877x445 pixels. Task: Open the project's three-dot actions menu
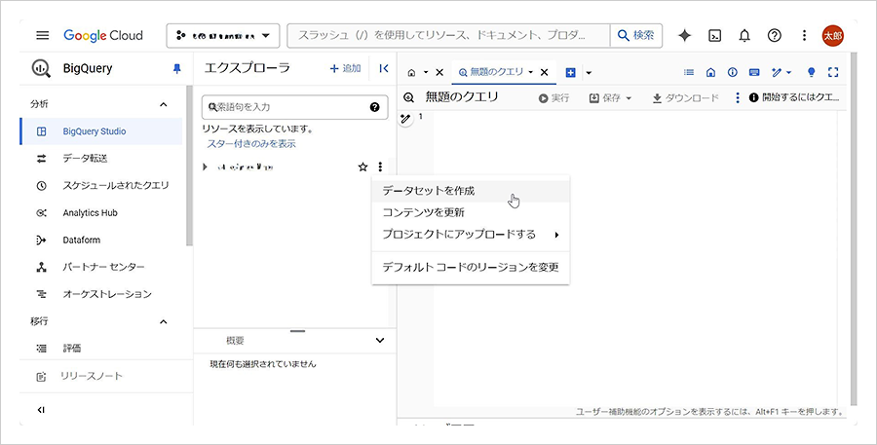coord(380,167)
